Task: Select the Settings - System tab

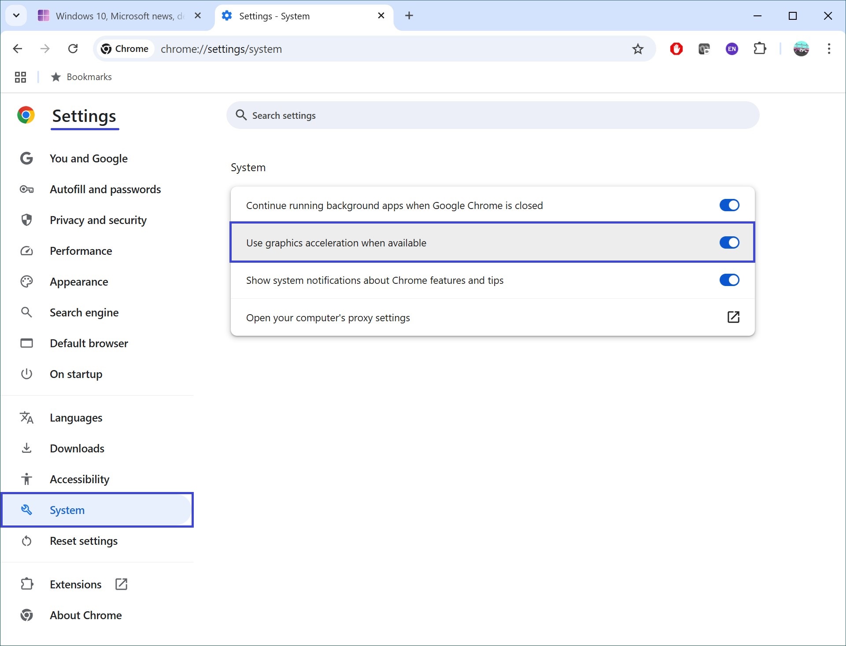Action: (x=304, y=16)
